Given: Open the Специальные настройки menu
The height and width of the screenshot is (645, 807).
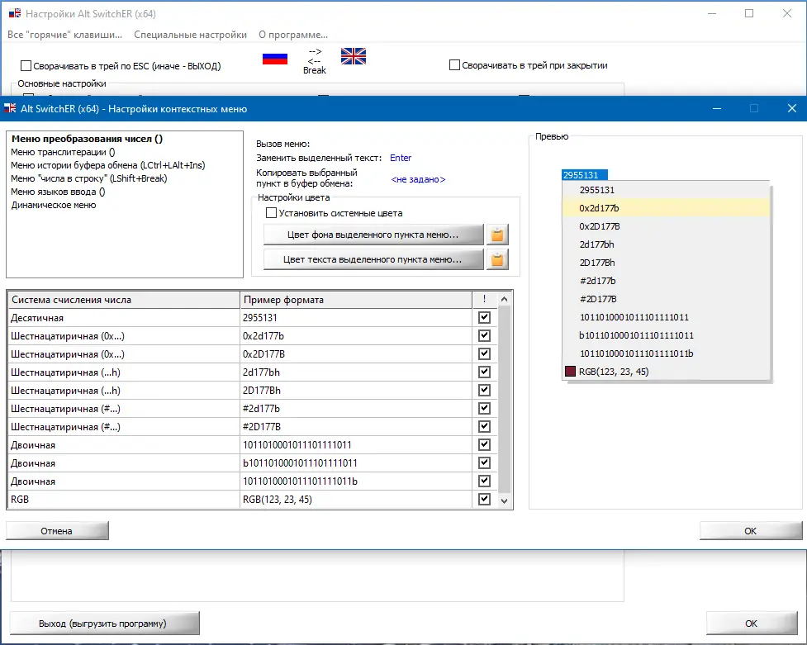Looking at the screenshot, I should (x=191, y=35).
